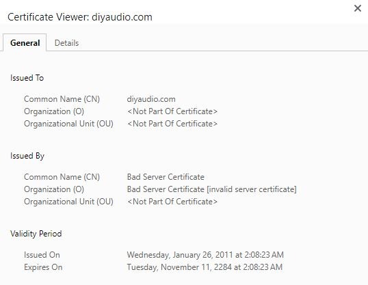Viewport: 368px width, 285px height.
Task: Click the Validity Period heading
Action: pyautogui.click(x=36, y=234)
